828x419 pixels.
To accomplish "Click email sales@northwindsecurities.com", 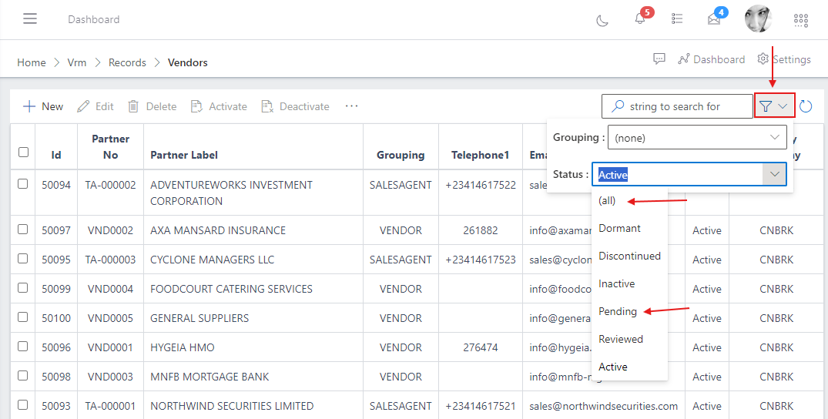I will tap(604, 406).
